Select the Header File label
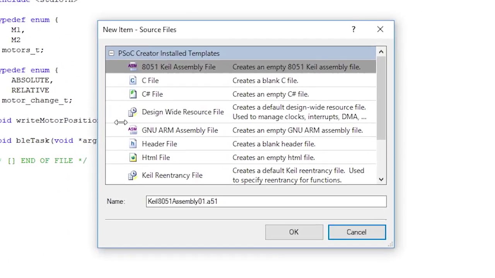495x278 pixels. [159, 144]
